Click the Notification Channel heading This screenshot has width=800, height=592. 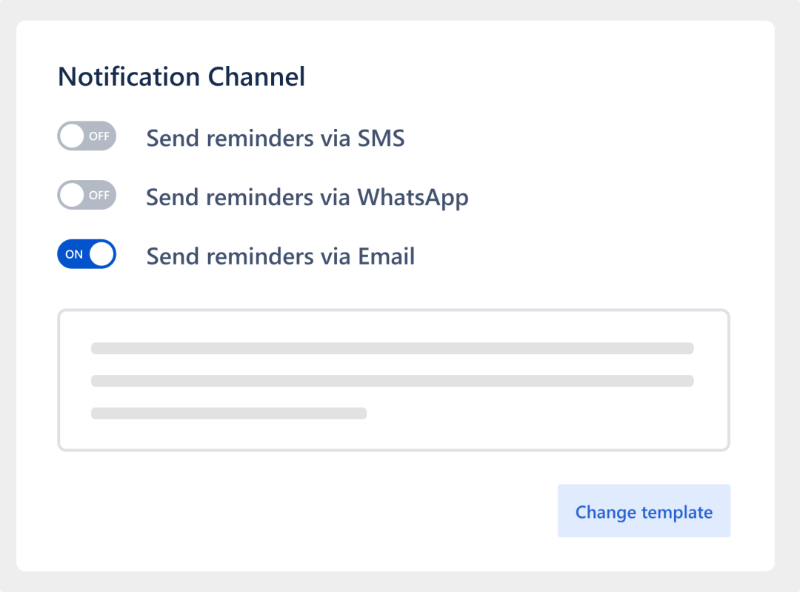[x=181, y=77]
